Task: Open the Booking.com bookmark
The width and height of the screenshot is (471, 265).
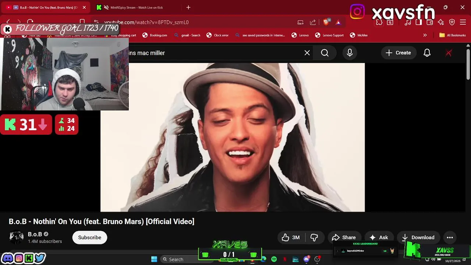Action: pyautogui.click(x=155, y=35)
